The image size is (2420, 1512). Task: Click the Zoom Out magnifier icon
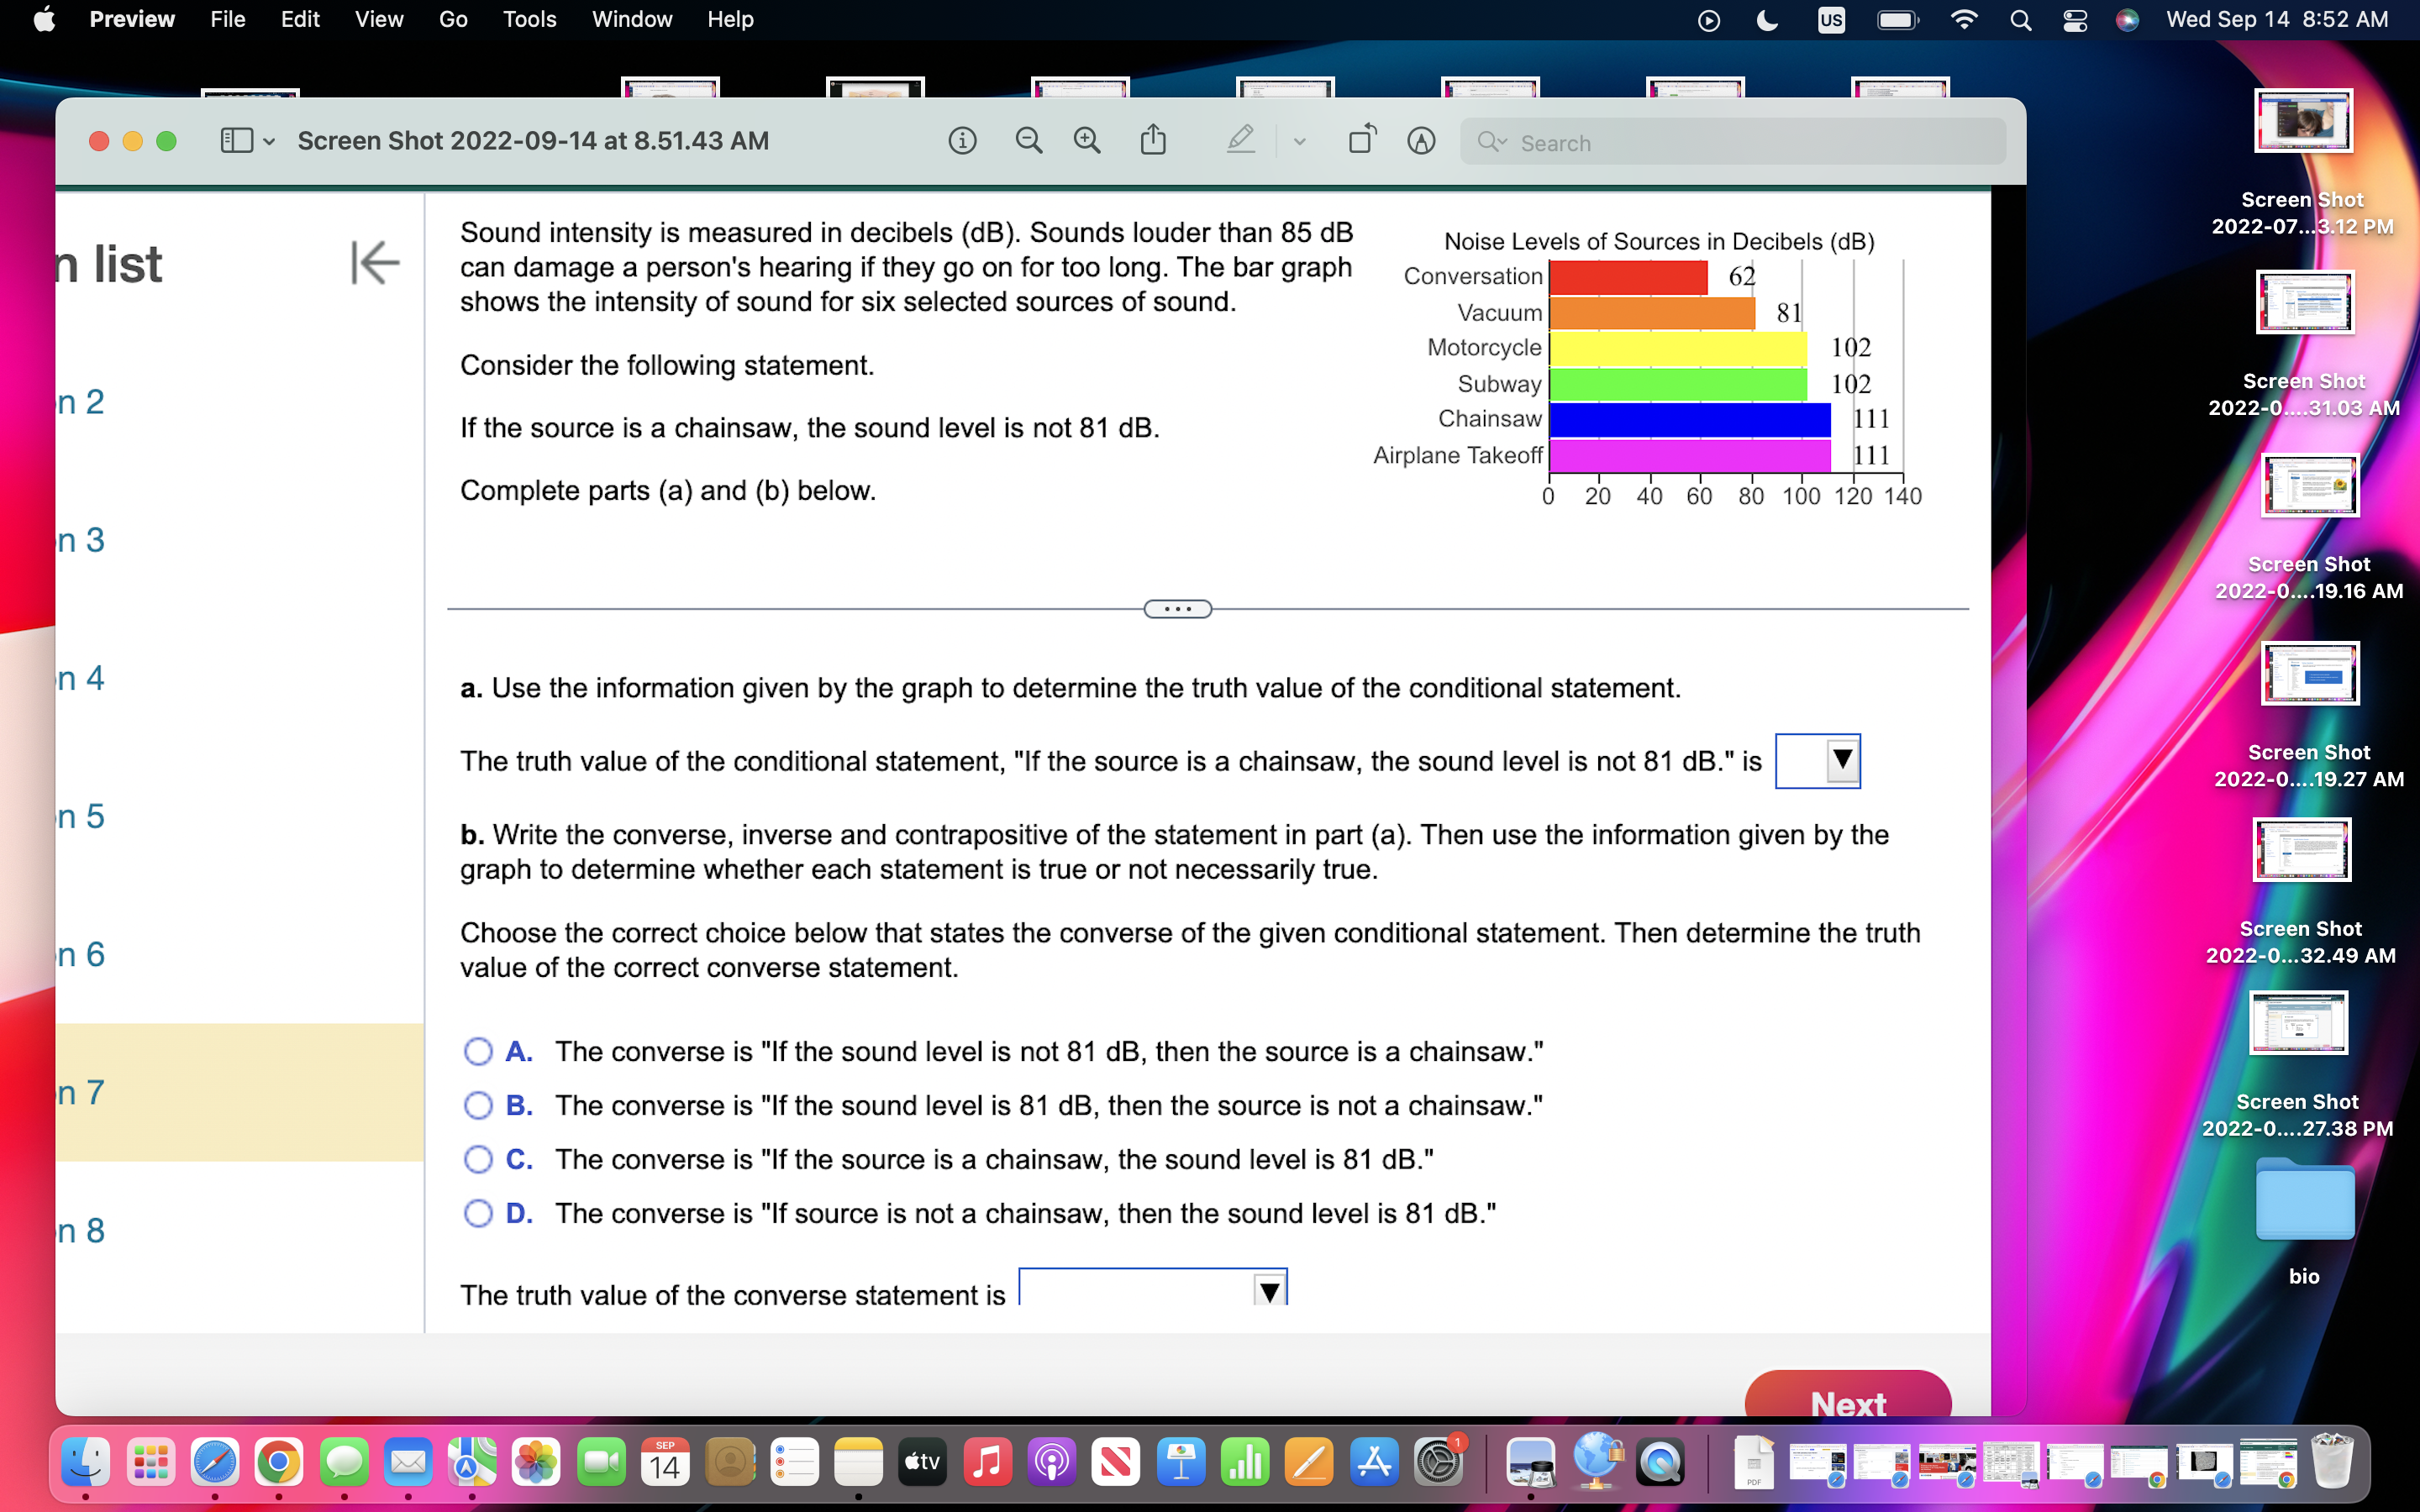[x=1028, y=141]
